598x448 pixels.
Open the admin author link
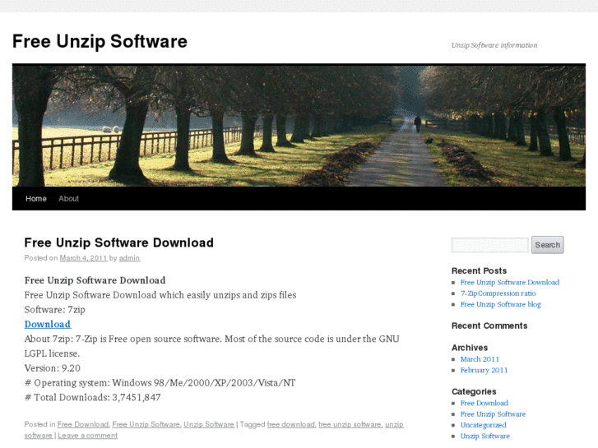click(x=129, y=258)
